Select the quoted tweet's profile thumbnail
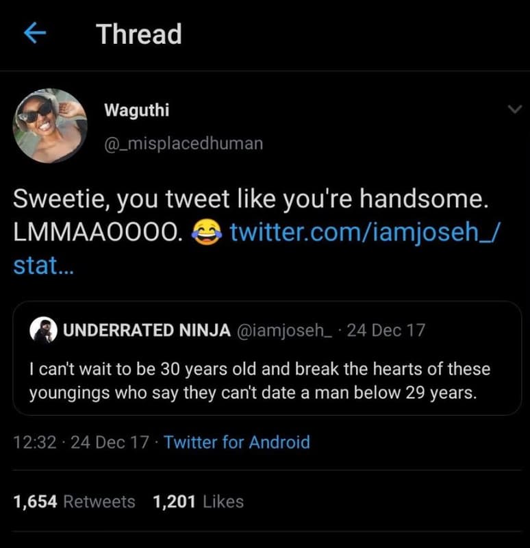The height and width of the screenshot is (548, 530). pos(43,329)
